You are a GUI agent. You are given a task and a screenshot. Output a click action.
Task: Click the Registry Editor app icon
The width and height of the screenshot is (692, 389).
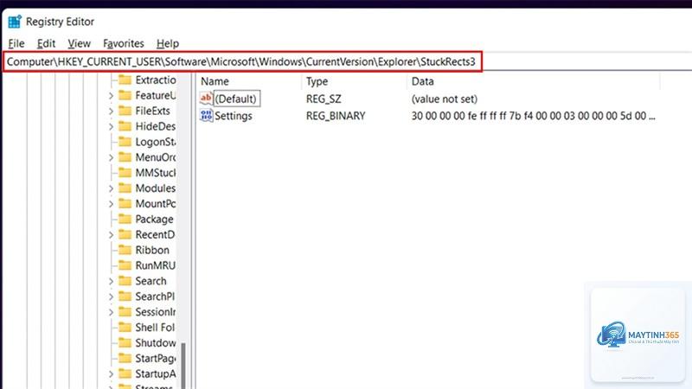[15, 22]
